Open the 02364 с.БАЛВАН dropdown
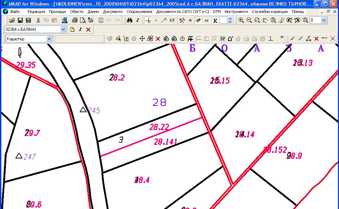This screenshot has width=339, height=209. click(63, 29)
